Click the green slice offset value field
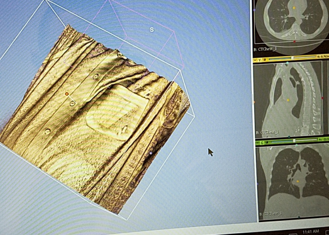Image resolution: width=329 pixels, height=235 pixels. coord(324,139)
